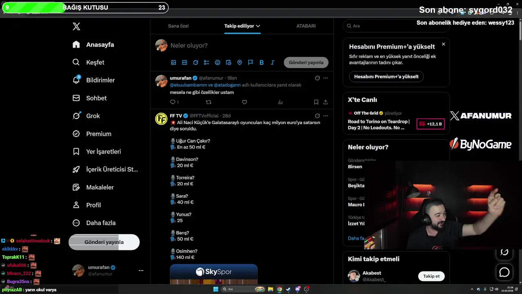
Task: Click Hesabını Premium+'a yükselt button
Action: tap(386, 76)
